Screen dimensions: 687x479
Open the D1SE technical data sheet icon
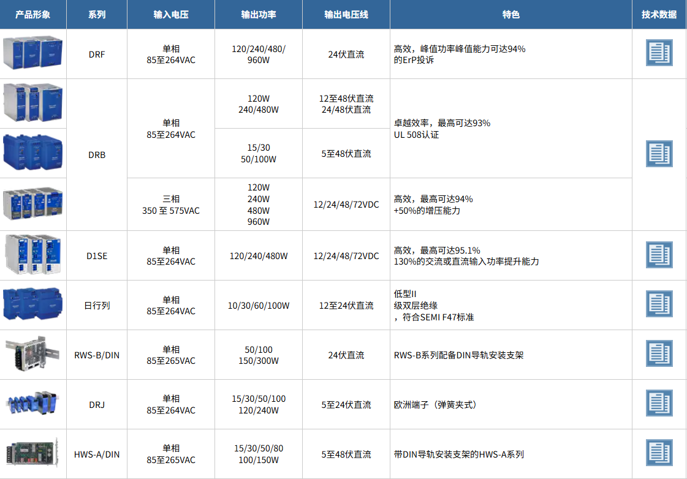[659, 255]
